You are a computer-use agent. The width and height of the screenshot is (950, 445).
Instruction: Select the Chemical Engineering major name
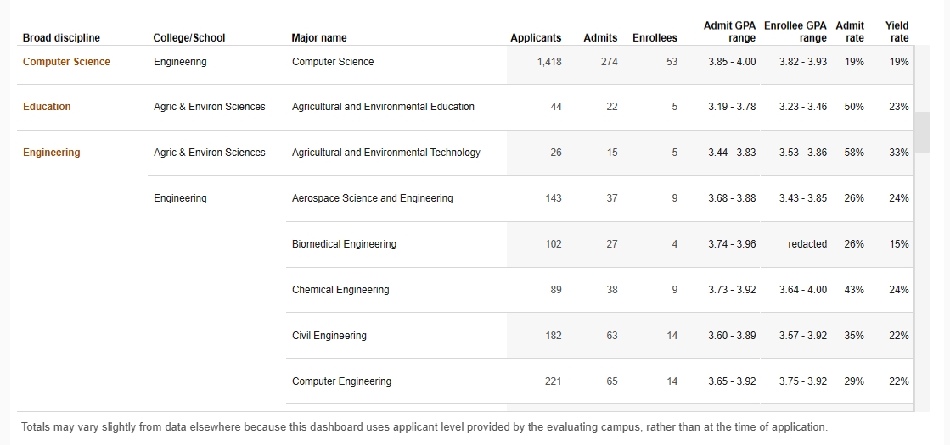(340, 290)
